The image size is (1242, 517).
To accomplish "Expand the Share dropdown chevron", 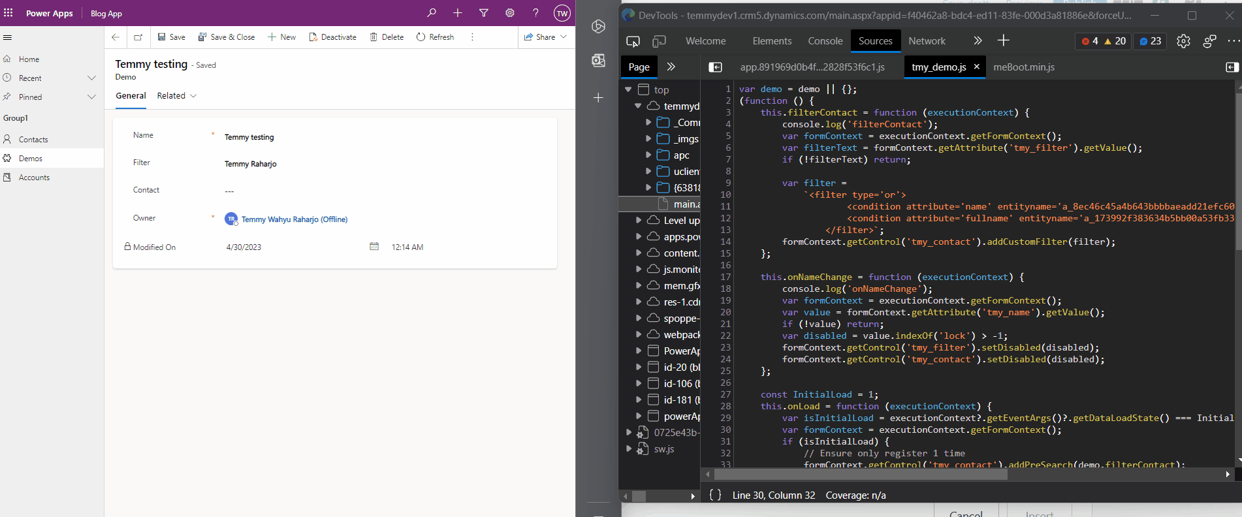I will 564,37.
